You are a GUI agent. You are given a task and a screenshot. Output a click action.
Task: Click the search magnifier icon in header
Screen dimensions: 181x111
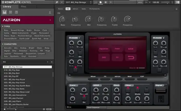point(57,2)
